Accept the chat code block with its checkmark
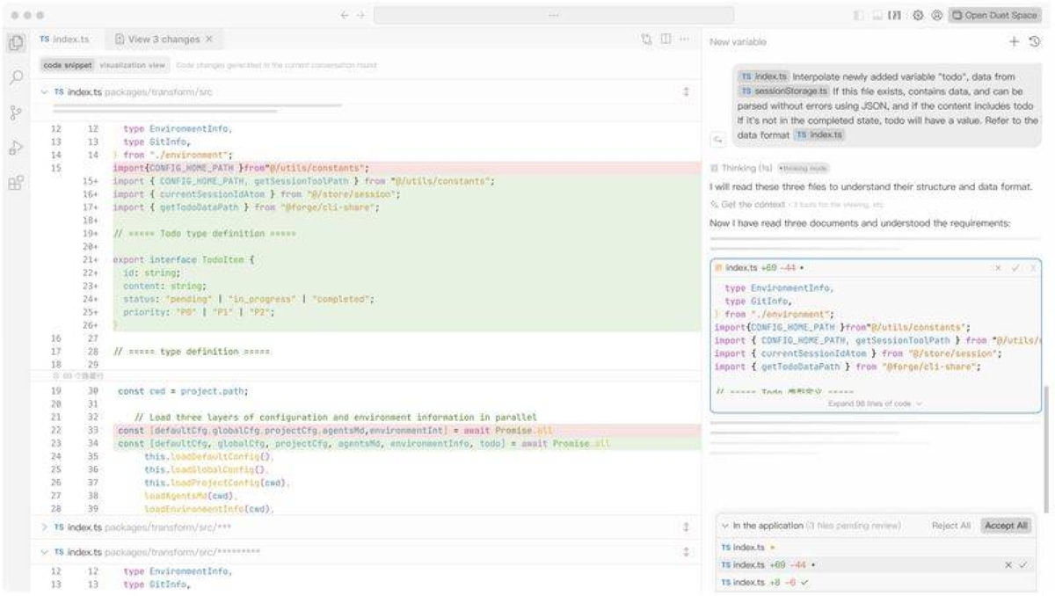The height and width of the screenshot is (596, 1055). (x=1015, y=267)
